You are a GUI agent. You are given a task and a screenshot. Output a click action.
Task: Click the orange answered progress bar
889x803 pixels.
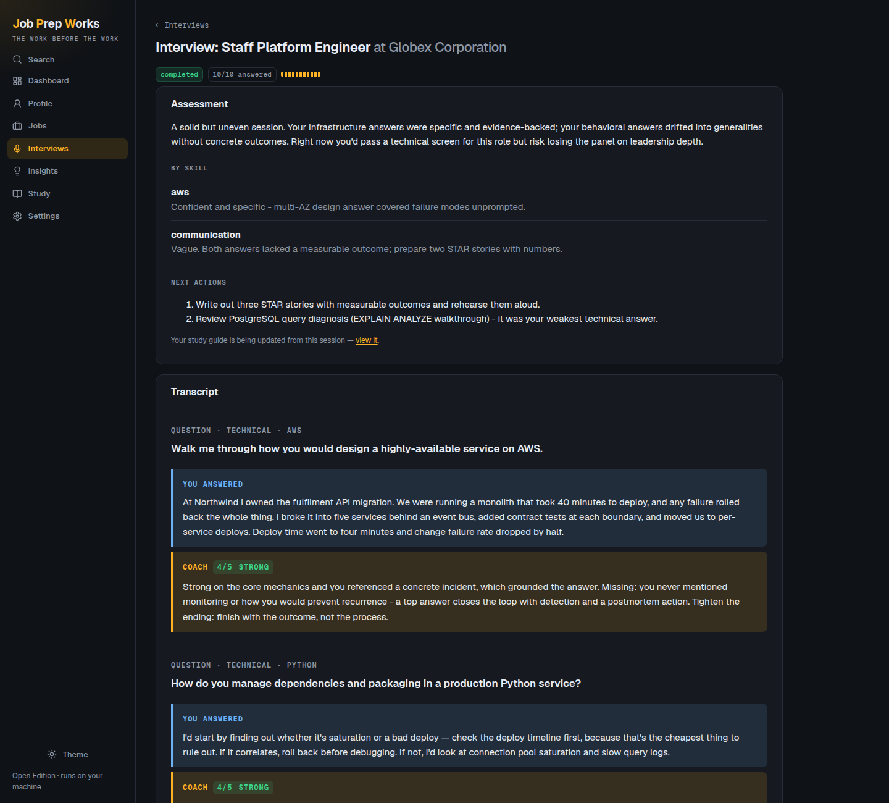click(301, 74)
